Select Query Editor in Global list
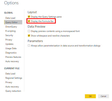112x101 pixels. 13,22
